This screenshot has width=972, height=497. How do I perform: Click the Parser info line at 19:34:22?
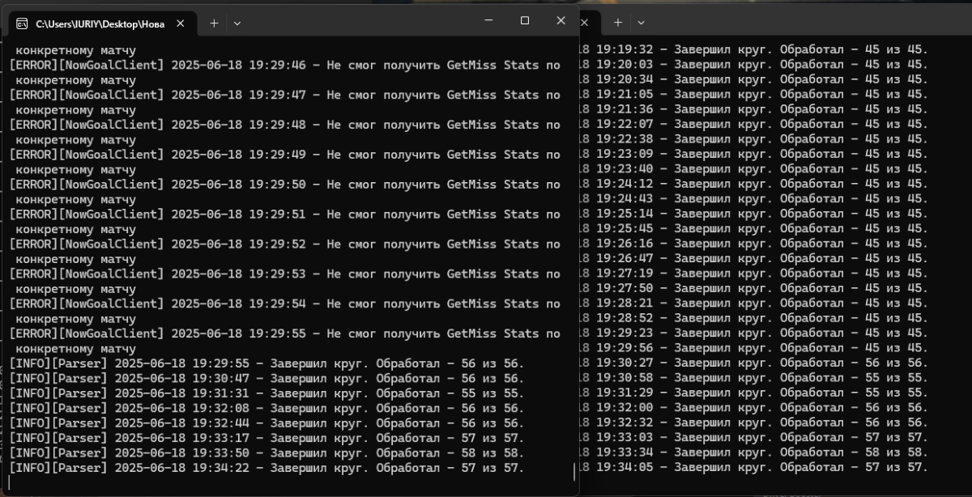[267, 468]
